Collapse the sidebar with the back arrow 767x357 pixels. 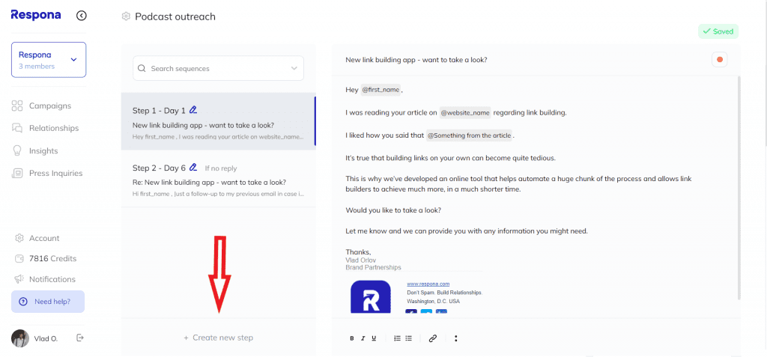(x=82, y=16)
